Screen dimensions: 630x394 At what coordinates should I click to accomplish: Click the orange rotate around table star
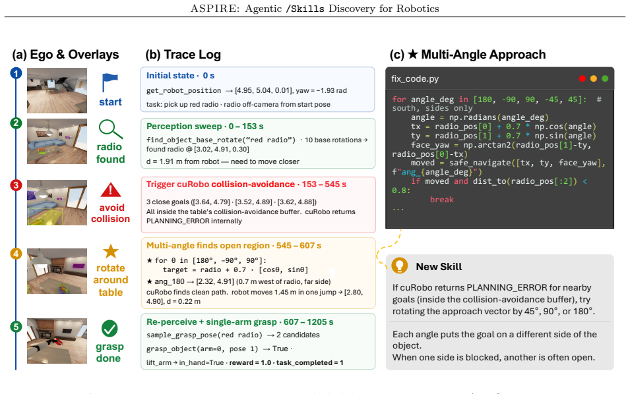[x=110, y=252]
